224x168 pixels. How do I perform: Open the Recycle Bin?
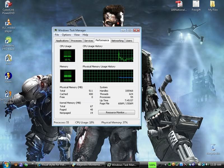[x=213, y=148]
